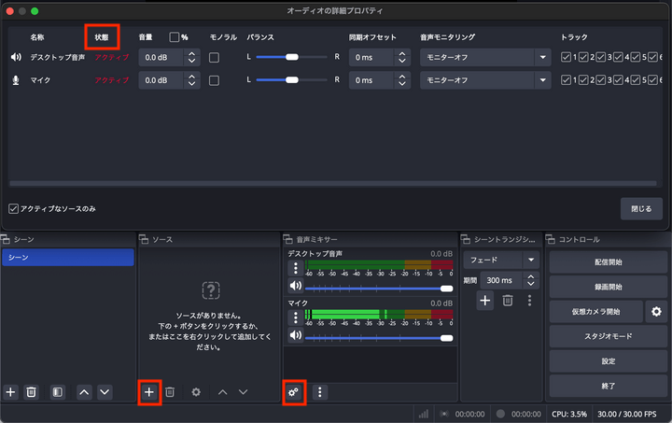Enable スタジオモード

609,336
